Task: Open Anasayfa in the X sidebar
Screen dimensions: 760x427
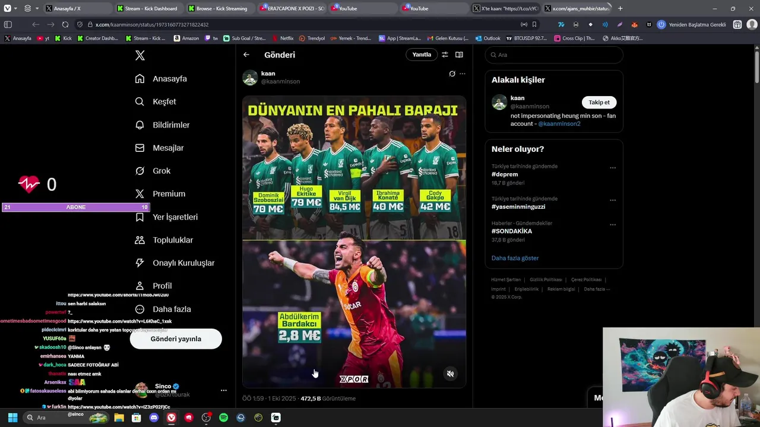Action: (161, 79)
